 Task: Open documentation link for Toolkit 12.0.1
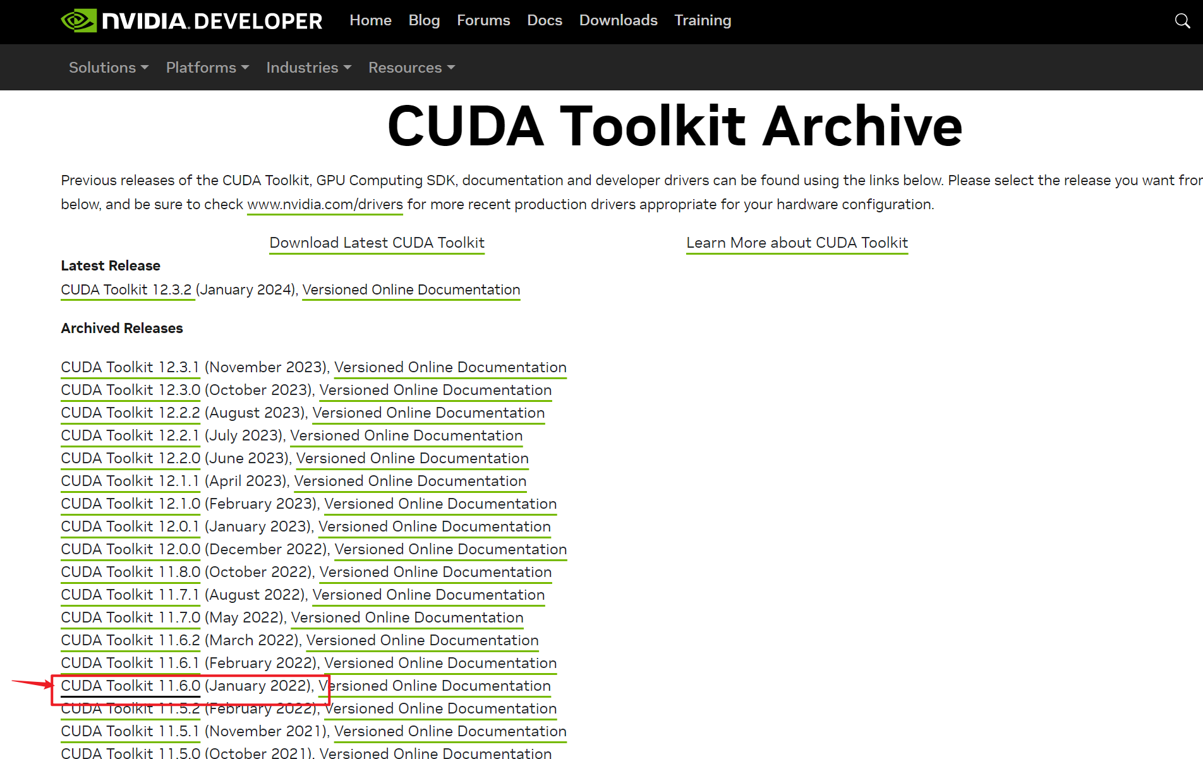click(x=435, y=527)
